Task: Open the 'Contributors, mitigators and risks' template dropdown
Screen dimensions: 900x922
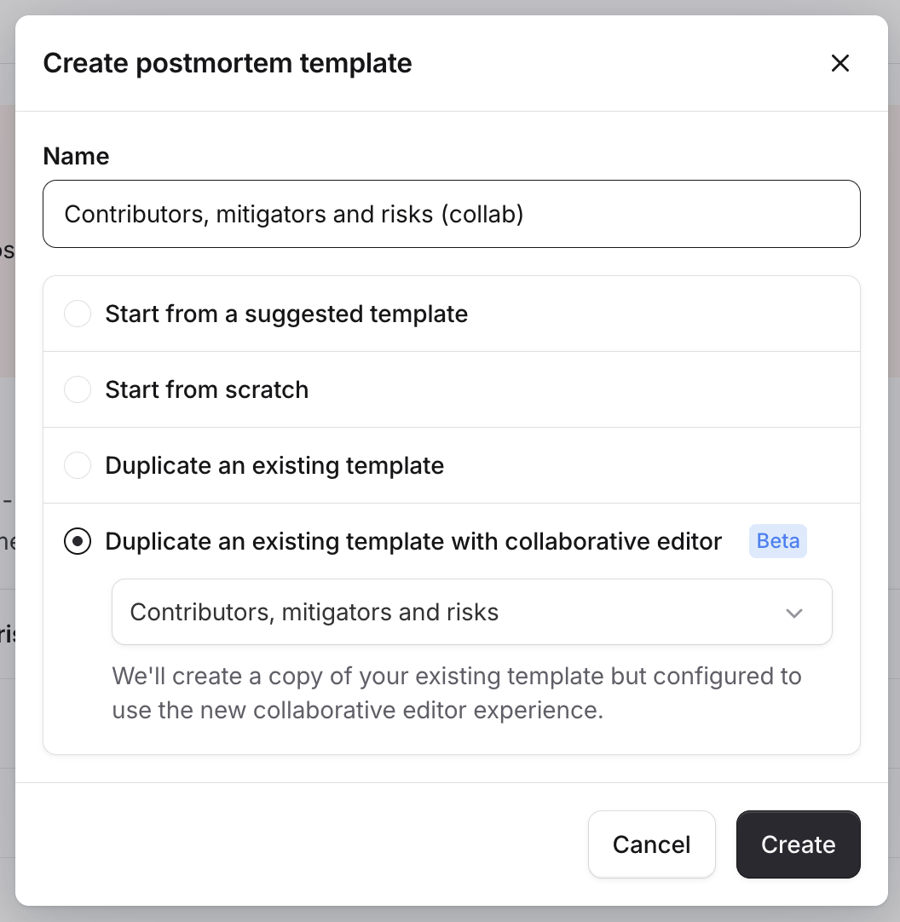Action: 471,613
